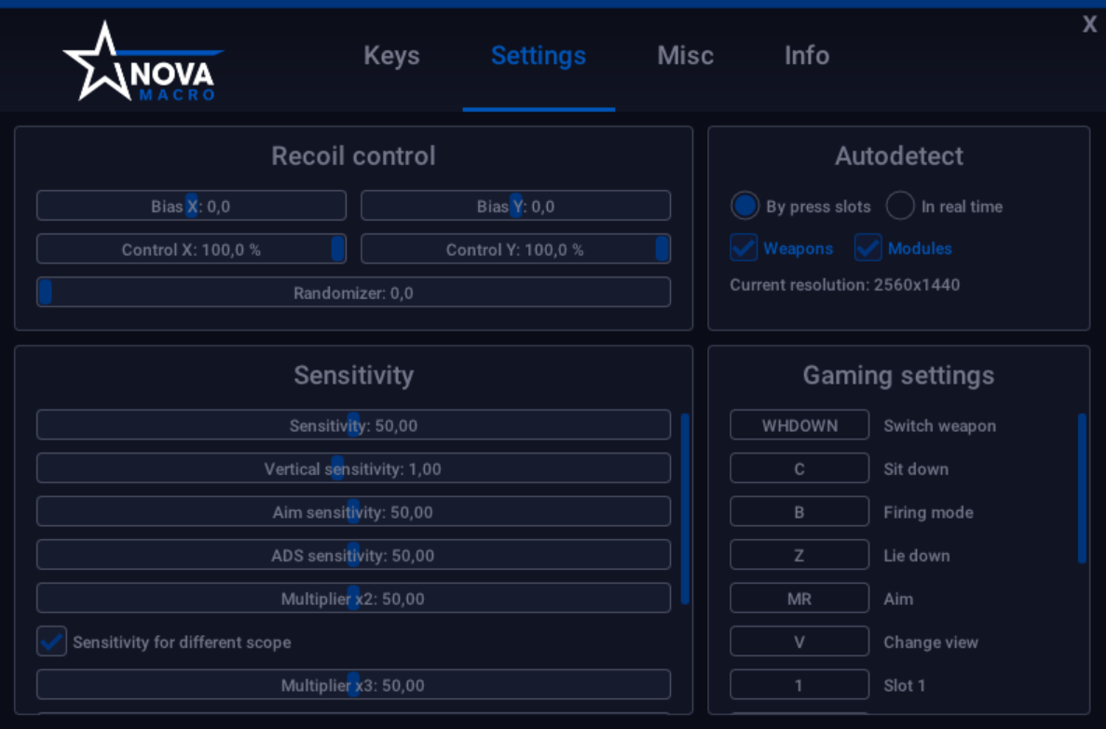Rebind the WHDOWN switch weapon key
The height and width of the screenshot is (729, 1106).
coord(799,425)
